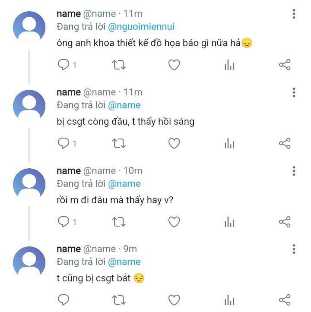Viewport: 311px width, 312px height.
Task: Open more options on 'bị csgt còng đầu' tweet
Action: (x=294, y=92)
